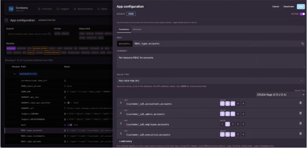Open Ledgers in the top navigation
The height and width of the screenshot is (148, 307).
tap(63, 9)
